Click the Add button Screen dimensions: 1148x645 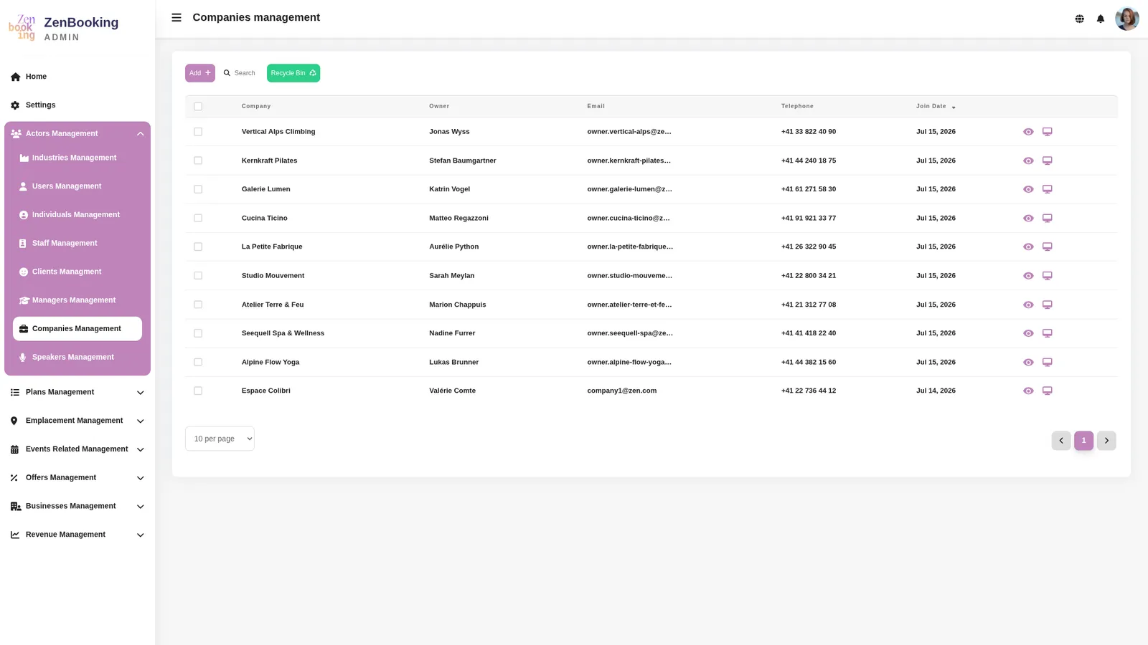coord(200,73)
